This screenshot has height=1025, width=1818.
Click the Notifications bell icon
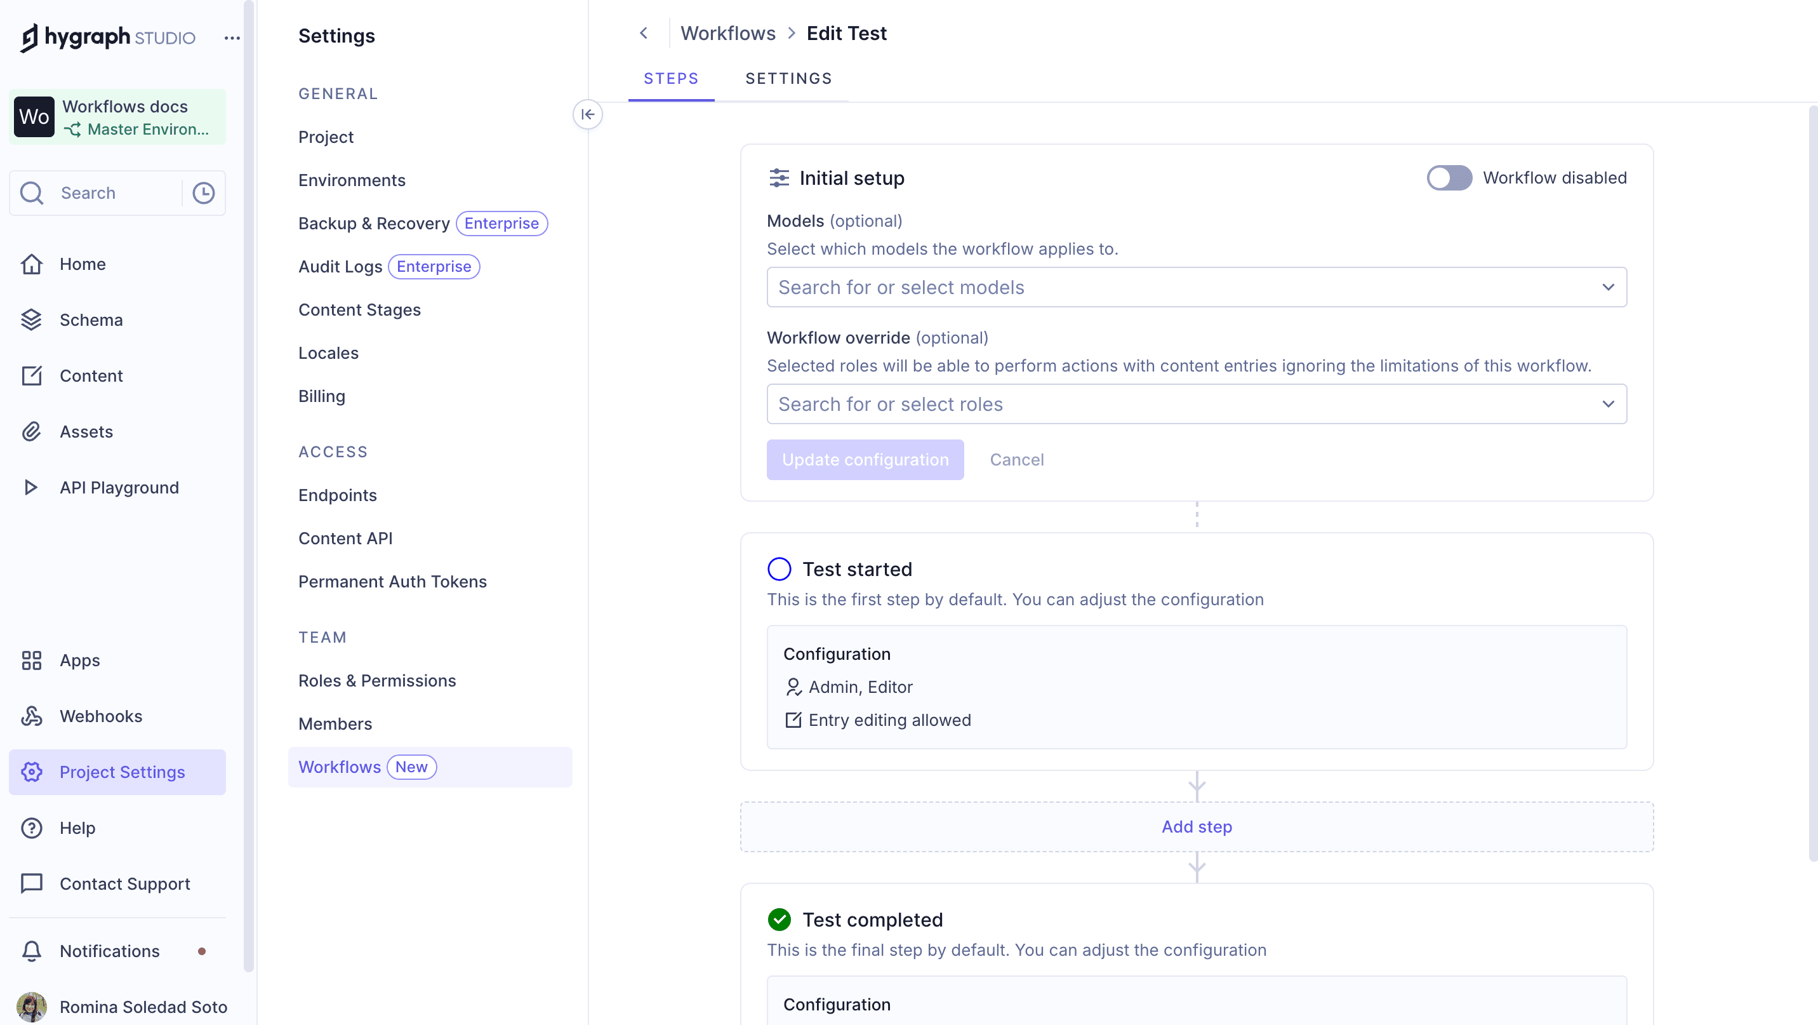click(x=32, y=951)
